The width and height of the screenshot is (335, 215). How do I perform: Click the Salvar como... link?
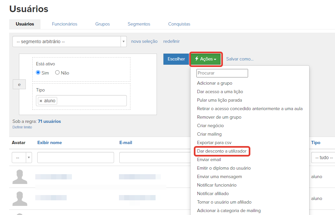(x=240, y=59)
